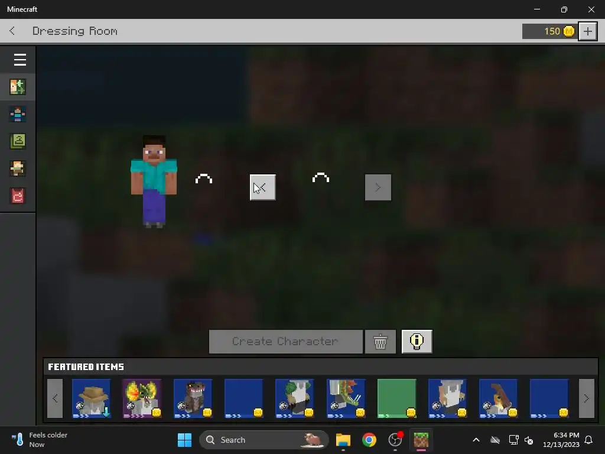
Task: Open the My Characters sidebar icon
Action: [18, 114]
